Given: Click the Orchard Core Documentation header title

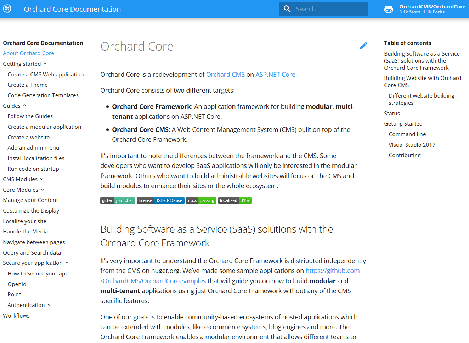Looking at the screenshot, I should [x=72, y=9].
